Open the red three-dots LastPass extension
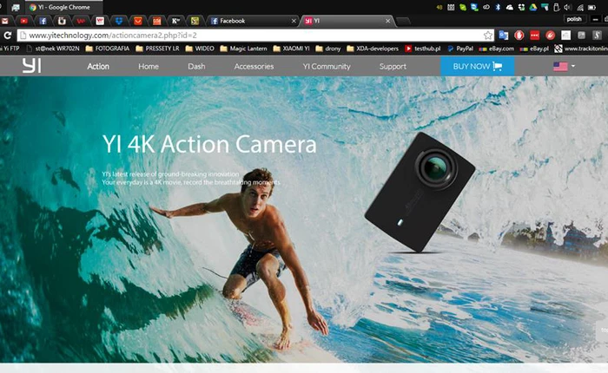Screen dimensions: 608x373 pos(534,36)
